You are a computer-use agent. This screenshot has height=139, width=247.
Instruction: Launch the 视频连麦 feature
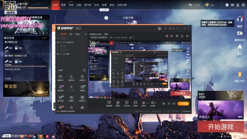tap(61, 88)
